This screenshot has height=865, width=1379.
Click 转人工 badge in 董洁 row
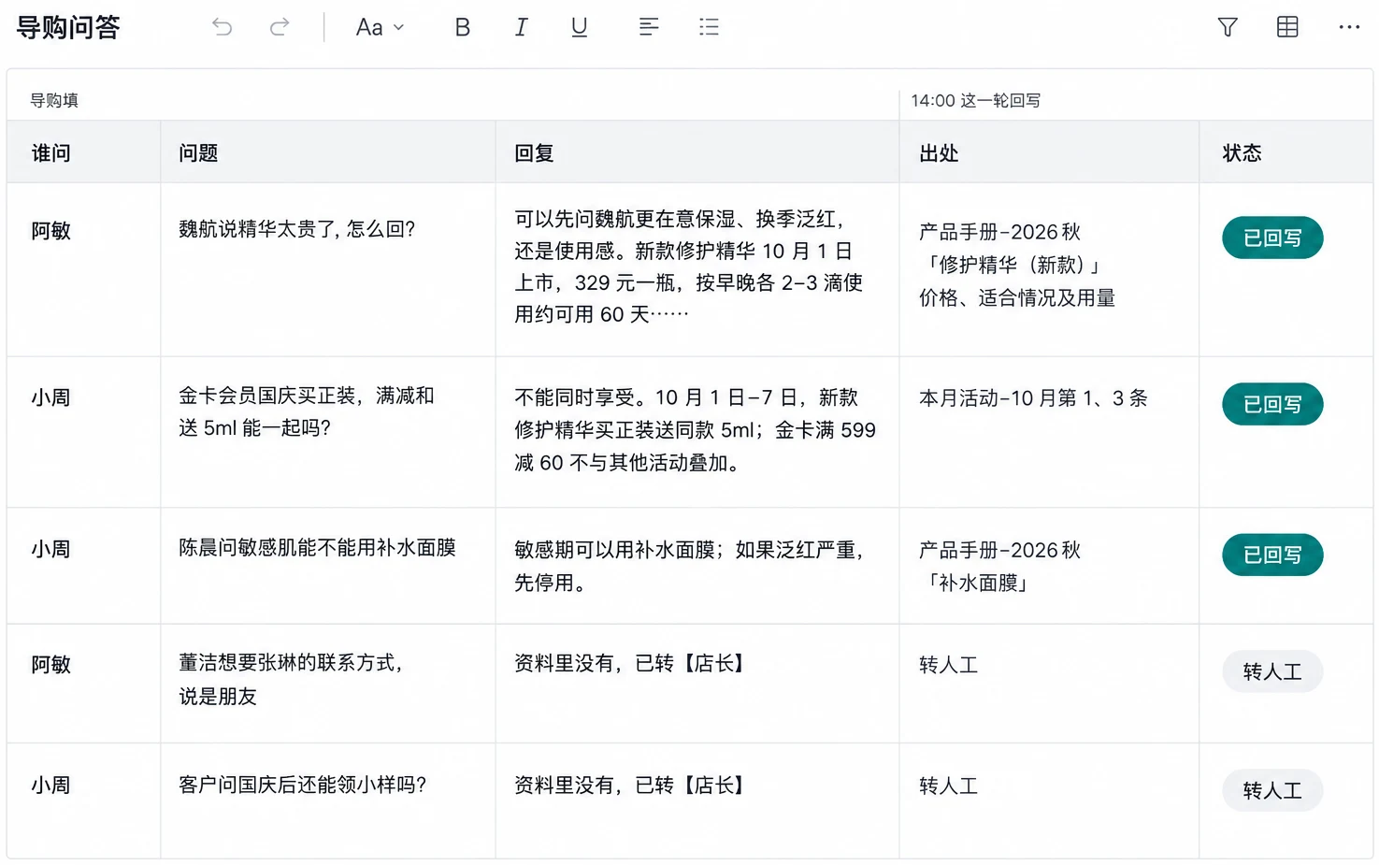[x=1272, y=671]
